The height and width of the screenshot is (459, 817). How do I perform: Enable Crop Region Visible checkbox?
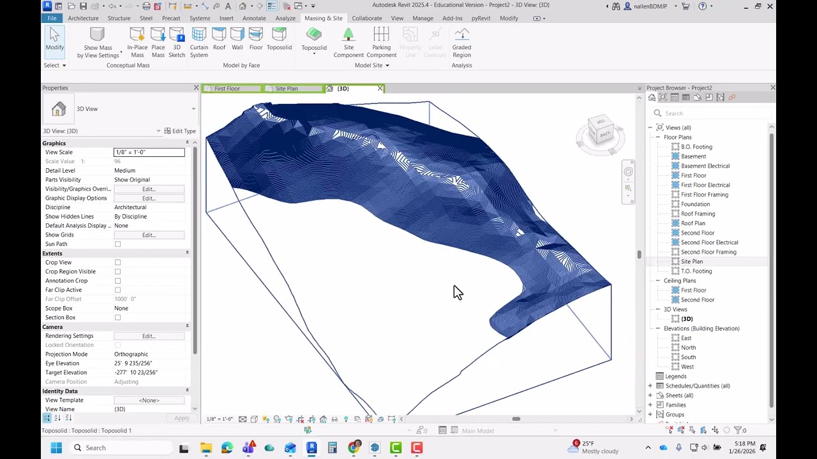(117, 272)
